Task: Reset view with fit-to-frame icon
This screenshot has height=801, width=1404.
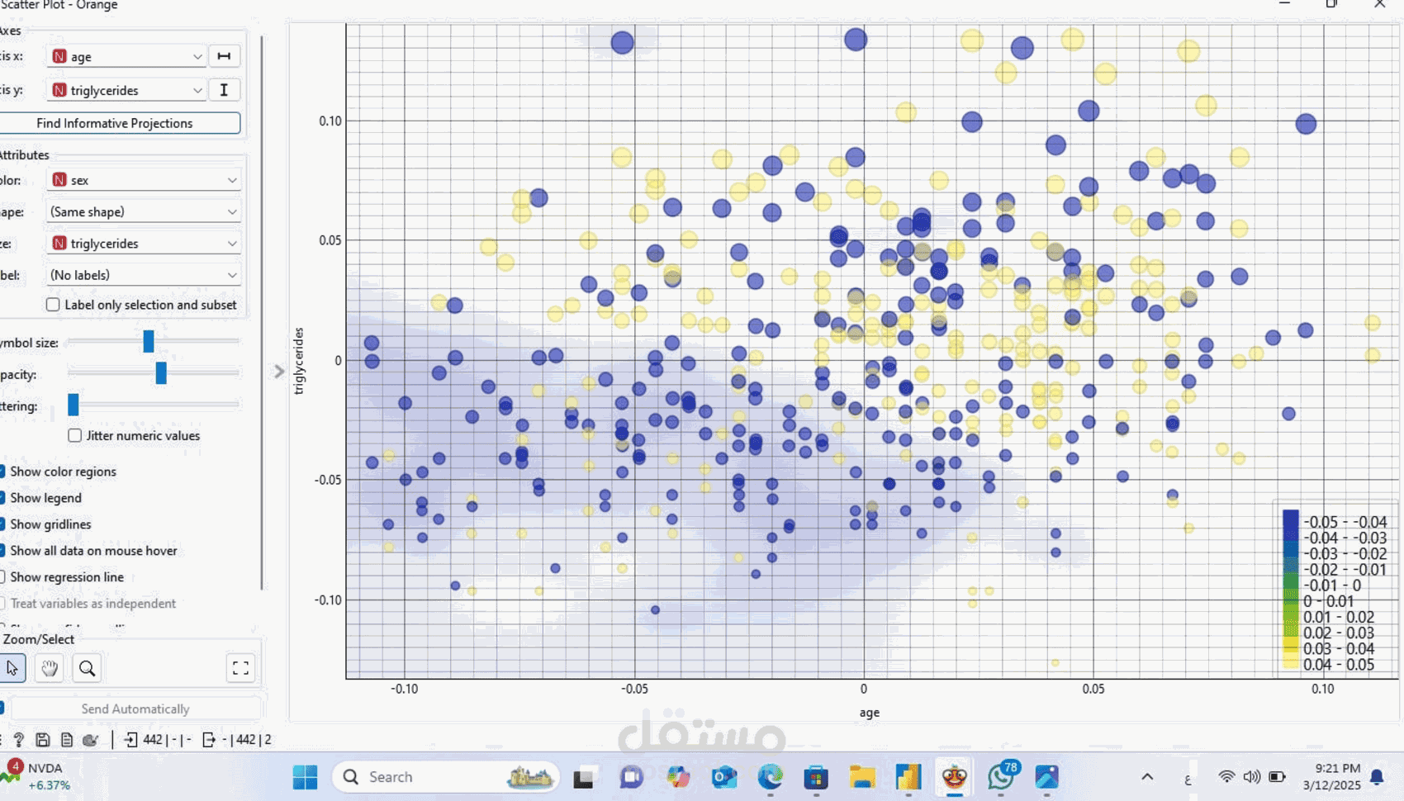Action: (x=240, y=667)
